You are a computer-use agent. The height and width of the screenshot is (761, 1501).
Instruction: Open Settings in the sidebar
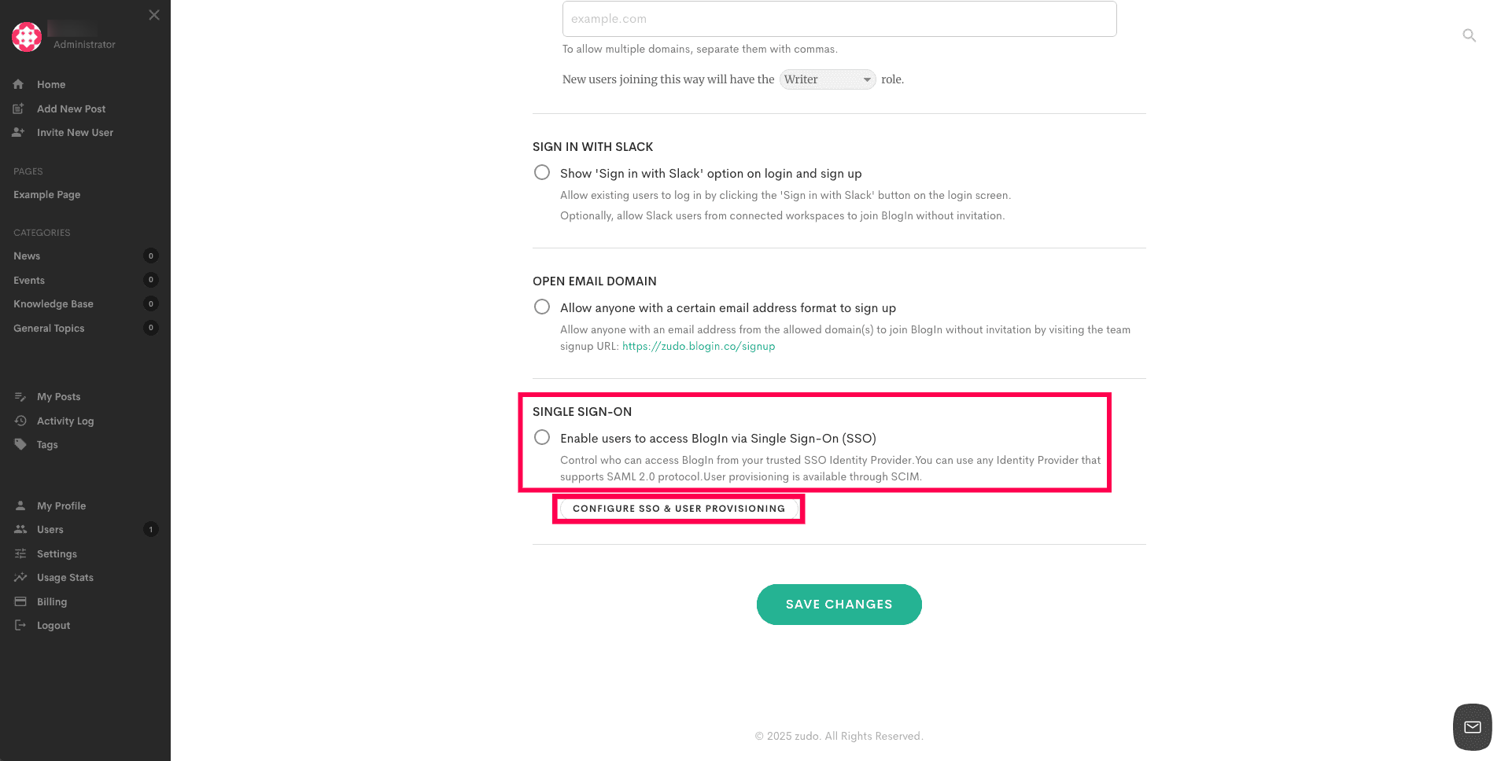point(57,553)
